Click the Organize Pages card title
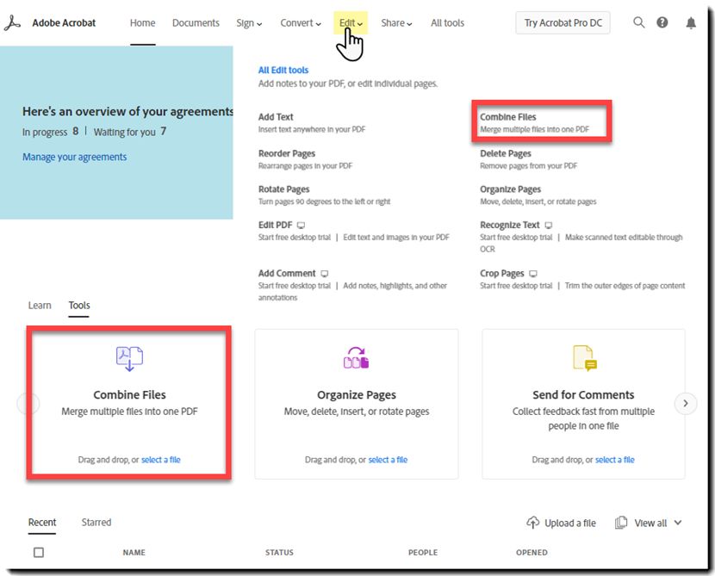 click(357, 394)
